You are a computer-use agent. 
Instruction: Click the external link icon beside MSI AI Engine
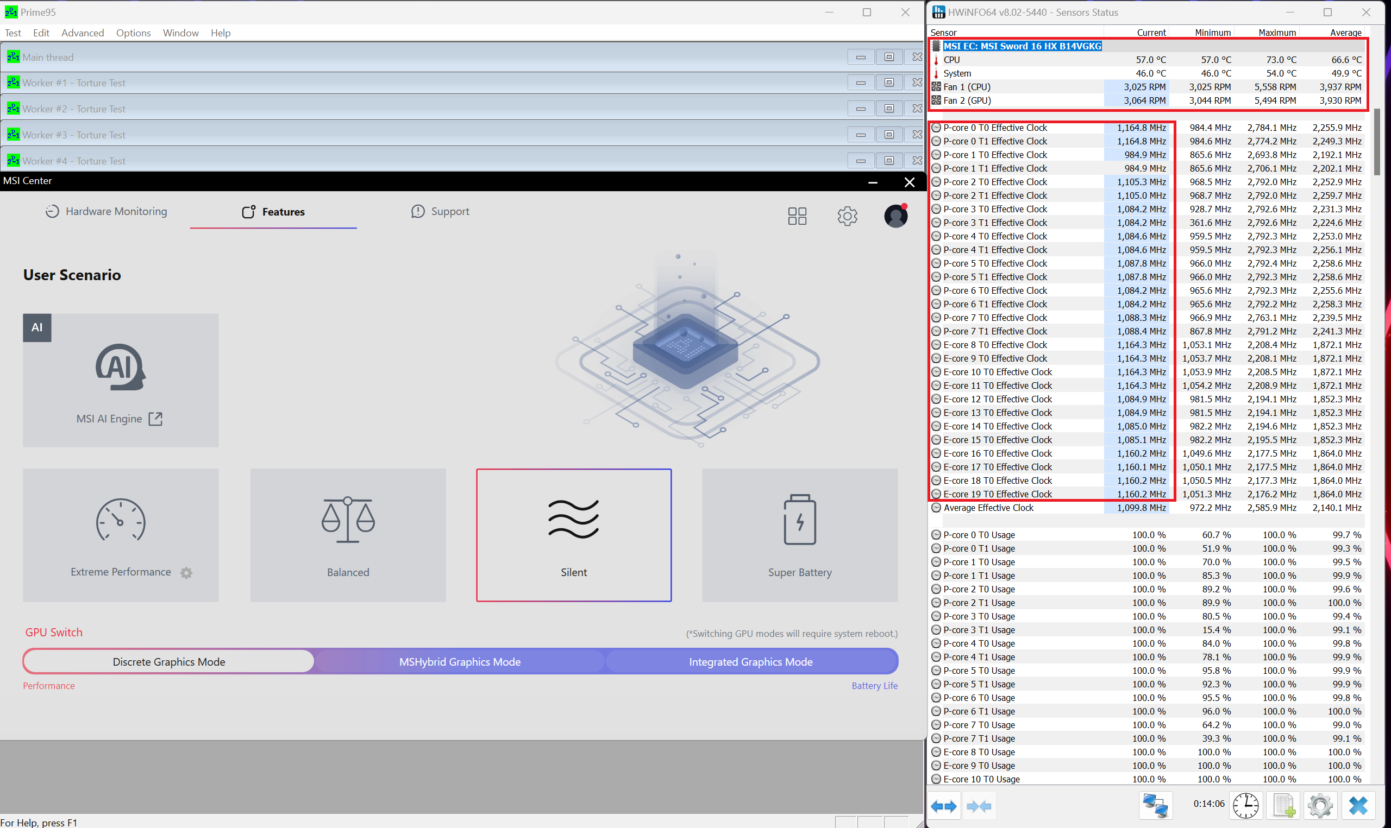156,419
